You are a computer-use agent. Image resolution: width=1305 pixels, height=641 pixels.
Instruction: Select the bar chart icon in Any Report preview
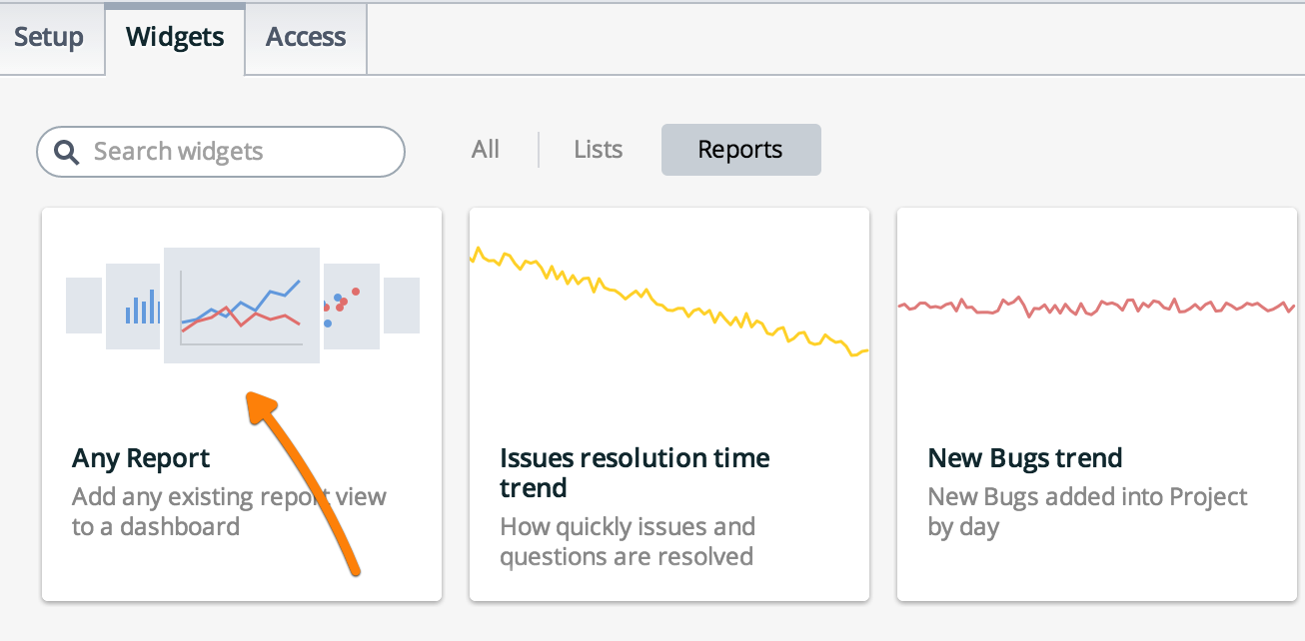(x=141, y=306)
